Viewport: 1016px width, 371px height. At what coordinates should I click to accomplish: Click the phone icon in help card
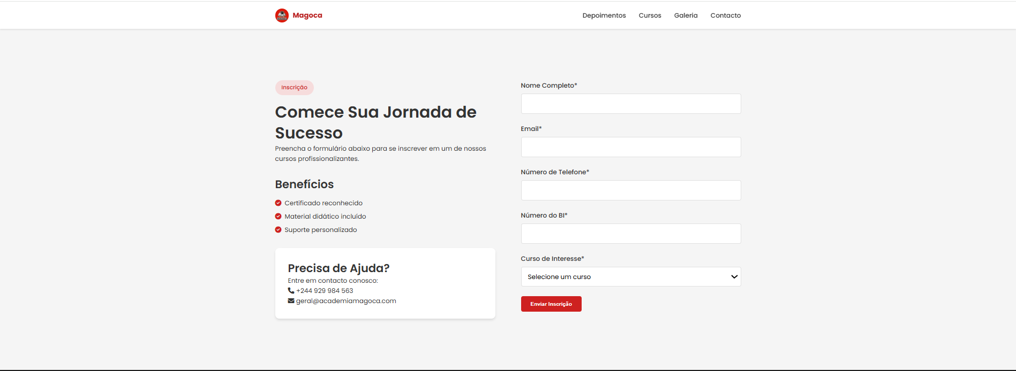click(x=291, y=291)
